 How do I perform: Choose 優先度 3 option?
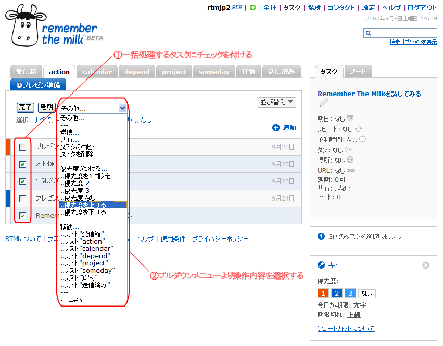pyautogui.click(x=93, y=191)
